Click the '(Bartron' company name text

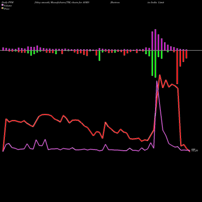tap(115, 2)
